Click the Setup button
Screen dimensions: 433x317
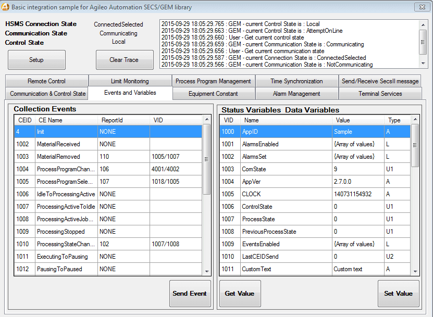(x=36, y=60)
